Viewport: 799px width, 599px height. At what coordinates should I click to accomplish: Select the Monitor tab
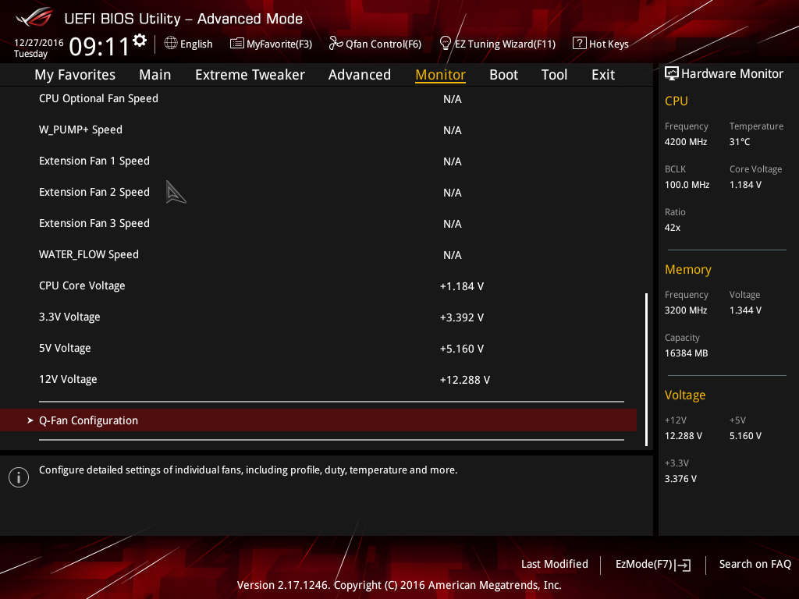tap(440, 75)
